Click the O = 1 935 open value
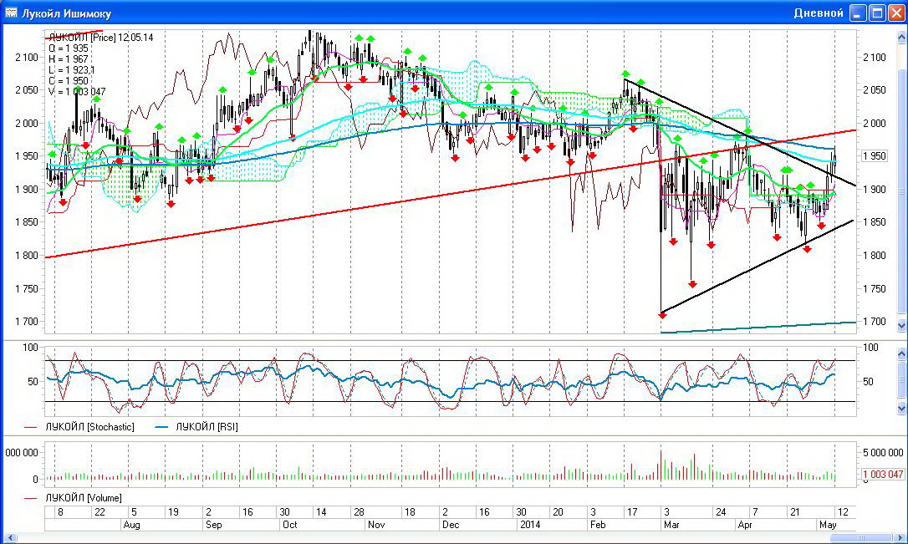Viewport: 908px width, 544px height. [x=69, y=48]
